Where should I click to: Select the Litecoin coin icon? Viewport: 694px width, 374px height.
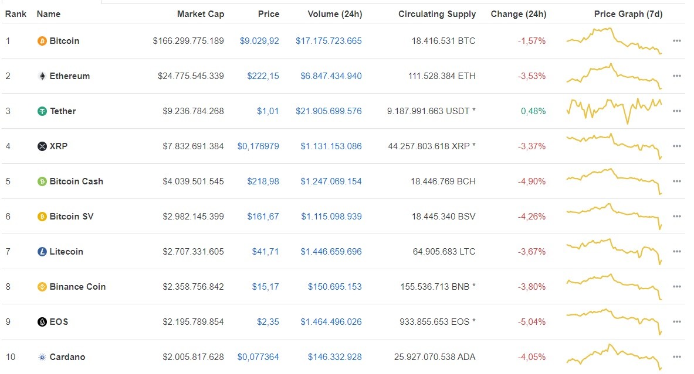[41, 252]
